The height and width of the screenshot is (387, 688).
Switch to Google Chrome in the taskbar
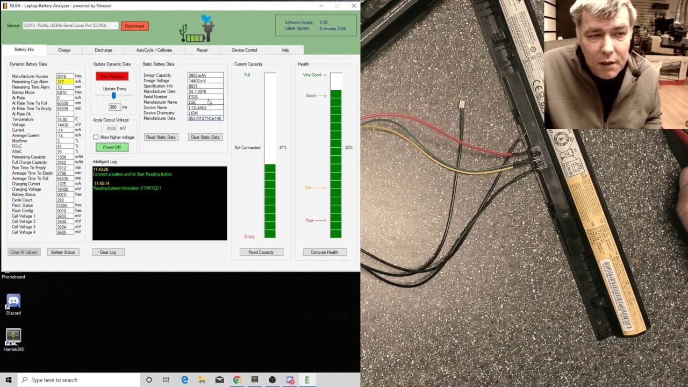click(x=237, y=380)
